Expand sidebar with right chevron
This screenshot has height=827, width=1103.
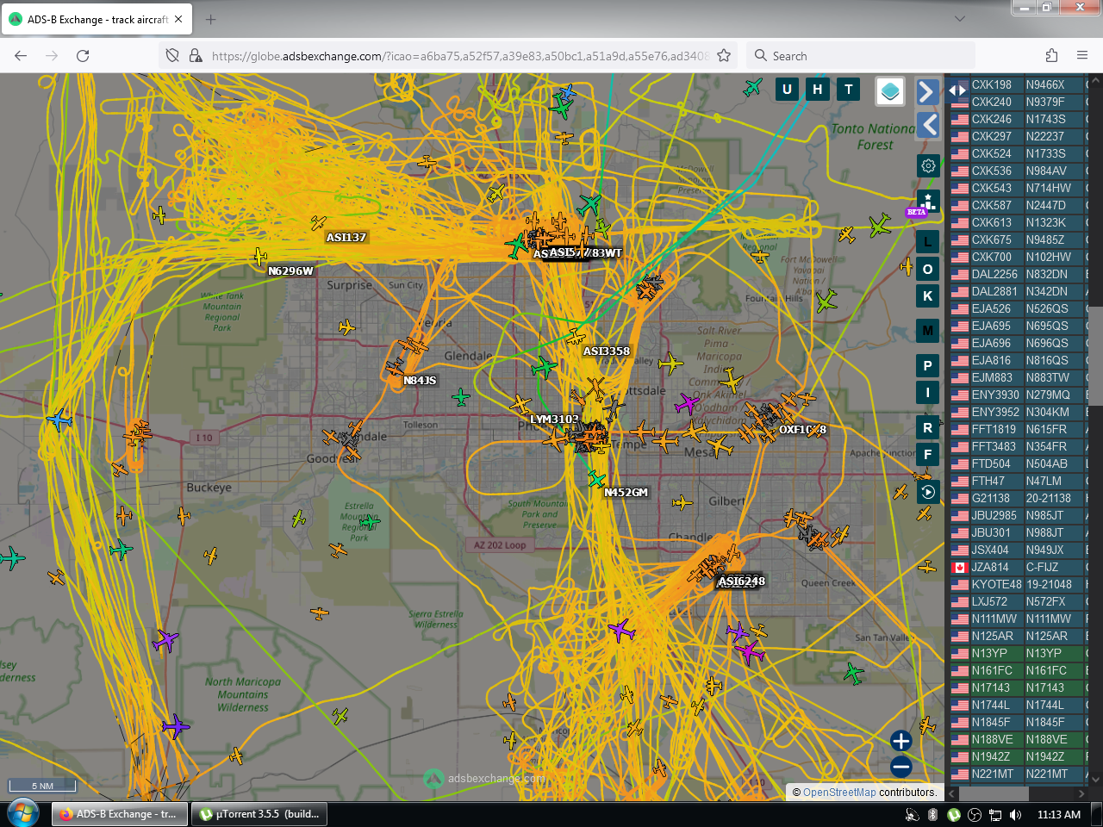pyautogui.click(x=927, y=91)
